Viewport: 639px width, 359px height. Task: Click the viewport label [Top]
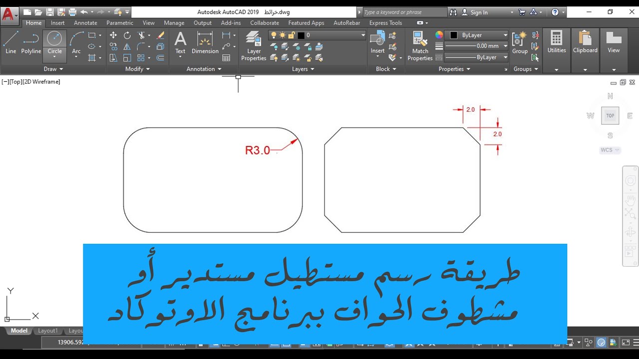[x=15, y=82]
